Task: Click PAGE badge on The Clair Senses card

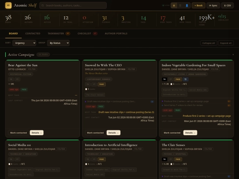Action: click(x=178, y=160)
